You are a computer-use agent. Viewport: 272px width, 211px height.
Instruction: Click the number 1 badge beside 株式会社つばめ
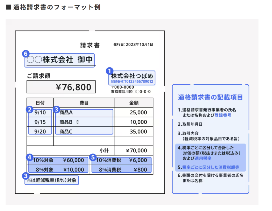point(109,71)
